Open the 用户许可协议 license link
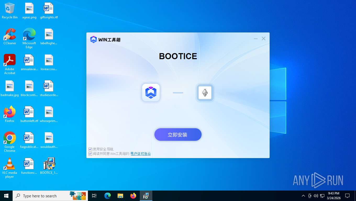 141,154
